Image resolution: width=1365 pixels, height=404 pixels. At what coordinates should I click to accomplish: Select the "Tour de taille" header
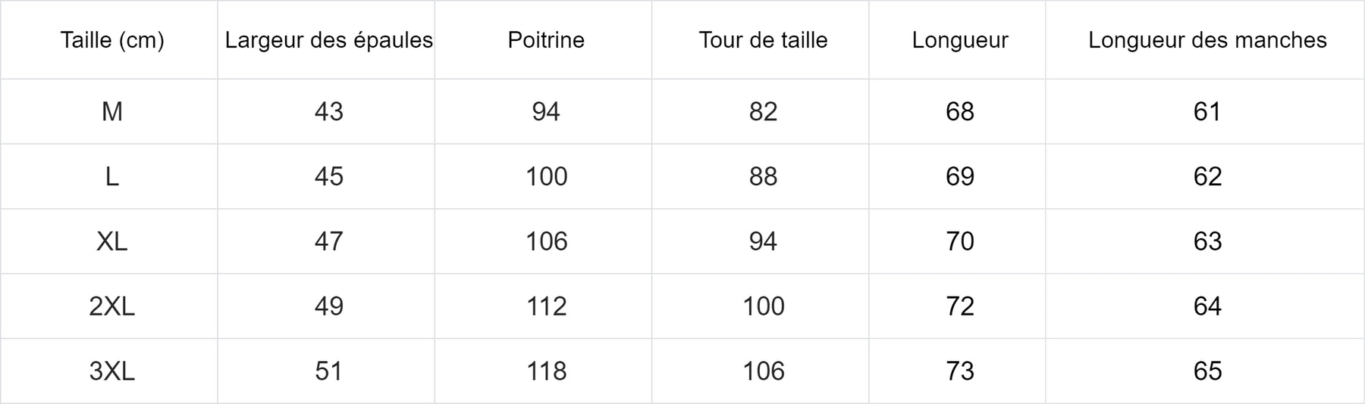[x=763, y=40]
